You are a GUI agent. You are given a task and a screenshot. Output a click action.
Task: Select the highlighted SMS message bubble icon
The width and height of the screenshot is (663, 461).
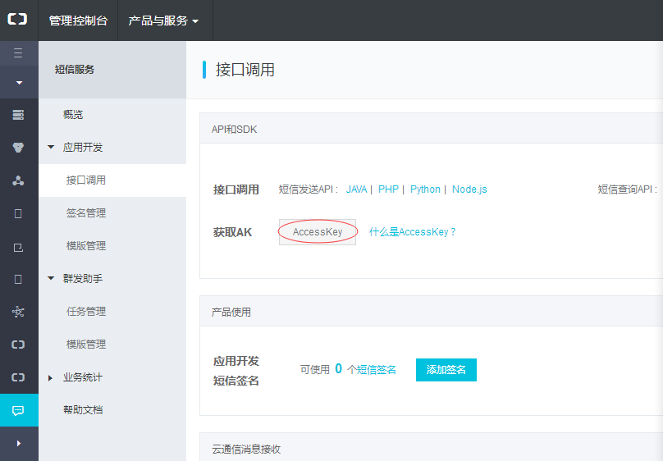[18, 410]
